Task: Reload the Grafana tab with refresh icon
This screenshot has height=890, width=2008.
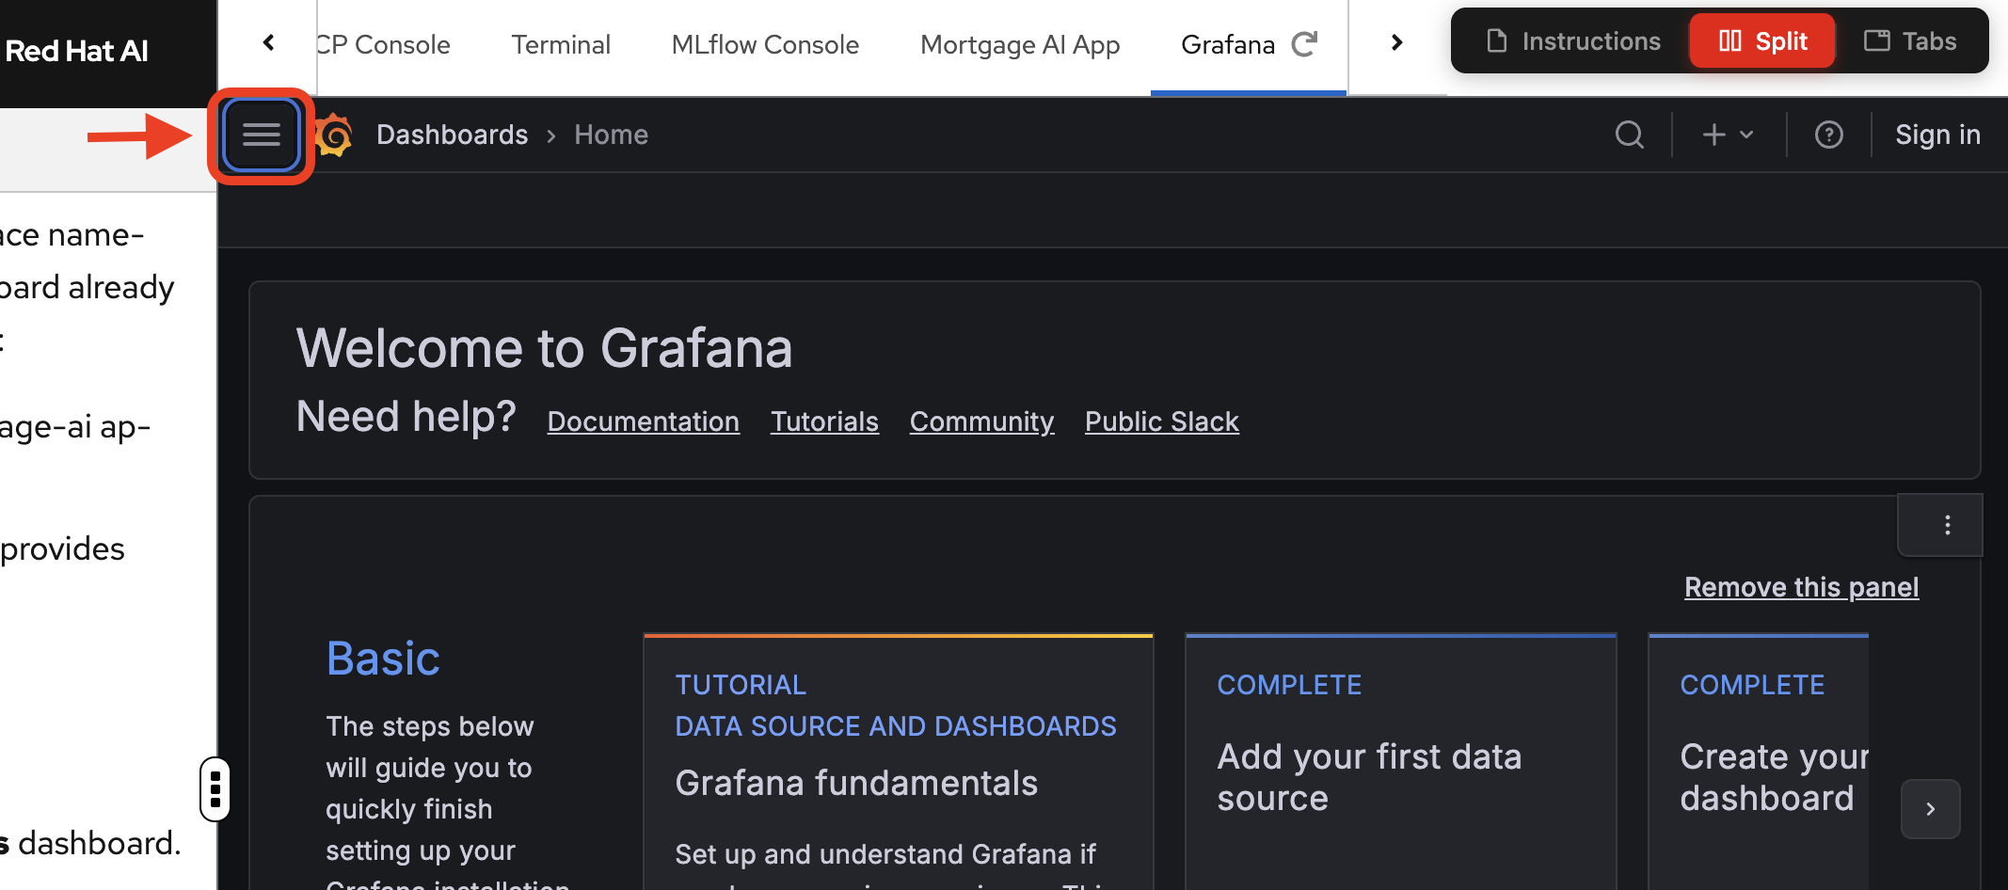Action: (1304, 44)
